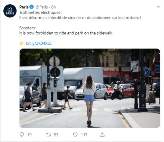The width and height of the screenshot is (164, 142).
Task: Click the 117 likes count
Action: [x=84, y=135]
